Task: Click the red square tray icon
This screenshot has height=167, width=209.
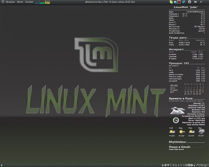Action: click(x=179, y=2)
